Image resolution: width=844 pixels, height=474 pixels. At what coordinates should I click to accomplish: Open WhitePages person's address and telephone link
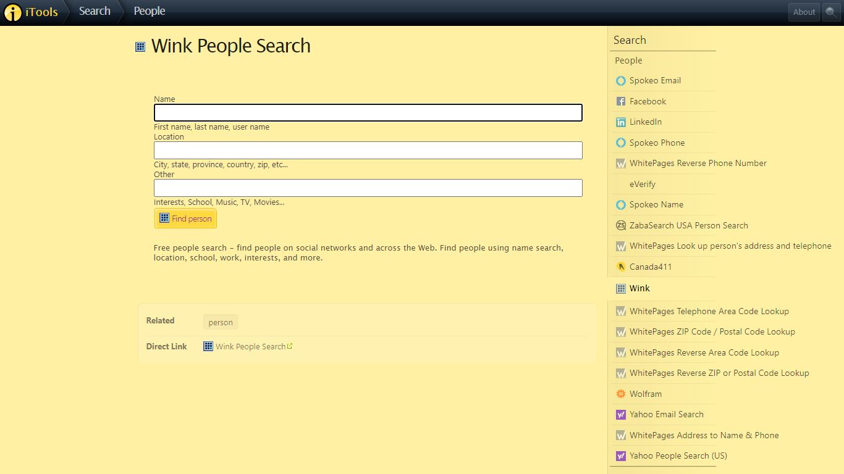pos(730,246)
